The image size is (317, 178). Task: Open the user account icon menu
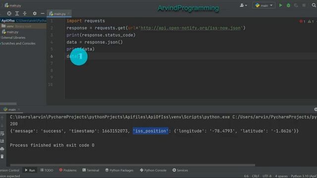tap(243, 5)
